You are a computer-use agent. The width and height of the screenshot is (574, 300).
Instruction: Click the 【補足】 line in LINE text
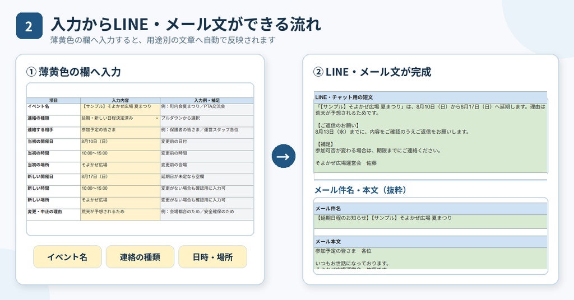pyautogui.click(x=324, y=144)
